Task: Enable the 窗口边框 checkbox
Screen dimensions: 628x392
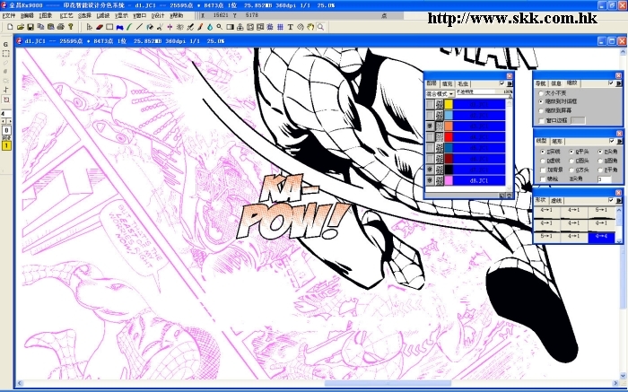Action: coord(542,120)
